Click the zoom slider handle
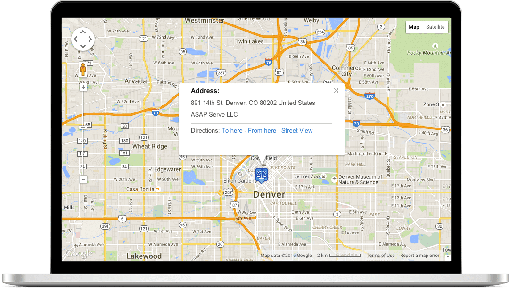Viewport: 509px width, 288px height. [83, 128]
